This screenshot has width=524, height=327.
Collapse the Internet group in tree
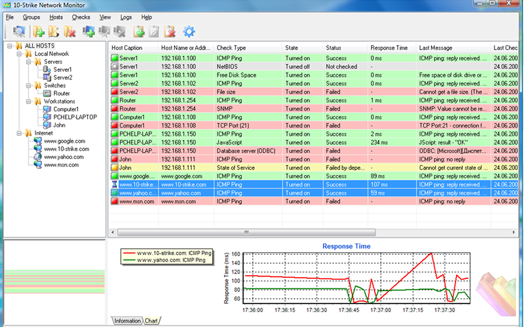pyautogui.click(x=19, y=133)
